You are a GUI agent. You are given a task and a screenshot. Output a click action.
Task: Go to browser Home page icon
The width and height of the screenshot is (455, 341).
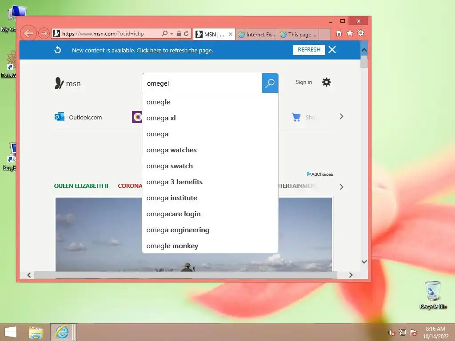[x=339, y=33]
